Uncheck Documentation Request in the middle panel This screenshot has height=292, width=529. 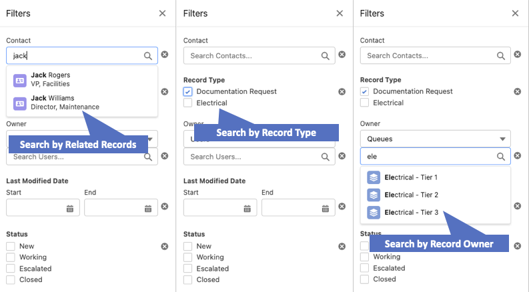click(188, 92)
